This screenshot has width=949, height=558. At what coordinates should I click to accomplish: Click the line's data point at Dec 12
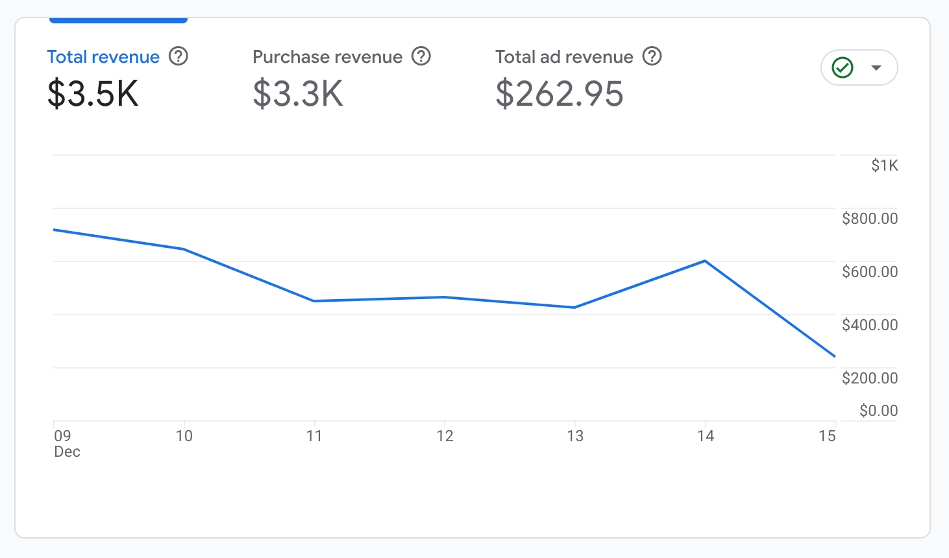click(x=445, y=297)
